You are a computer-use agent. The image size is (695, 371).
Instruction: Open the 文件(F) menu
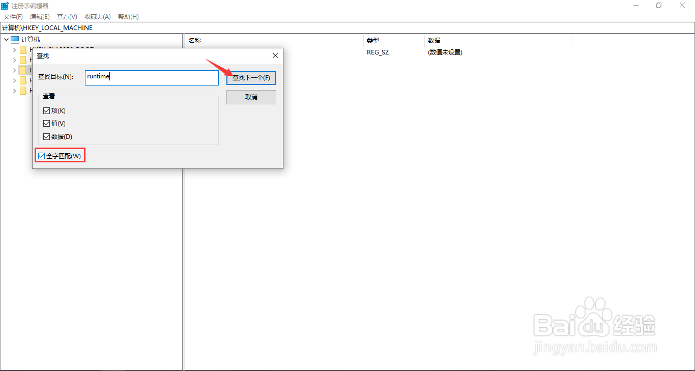pyautogui.click(x=13, y=17)
